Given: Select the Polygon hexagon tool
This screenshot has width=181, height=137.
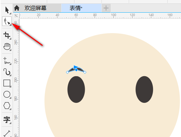Looking at the screenshot, I should coord(7,106).
